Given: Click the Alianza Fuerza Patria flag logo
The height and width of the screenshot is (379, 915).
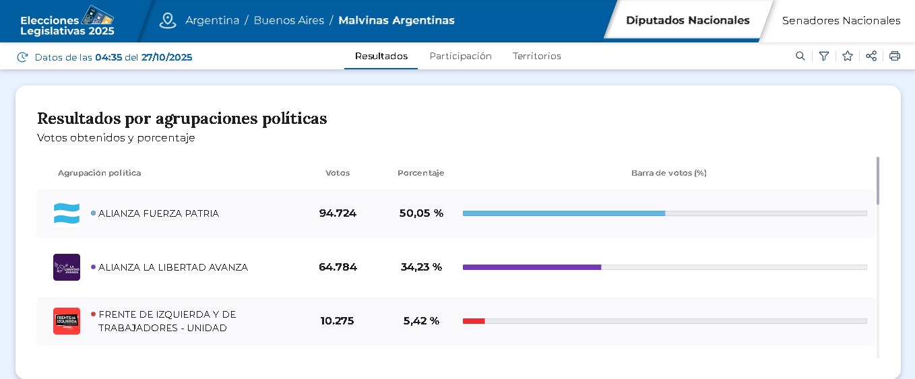Looking at the screenshot, I should (x=67, y=213).
